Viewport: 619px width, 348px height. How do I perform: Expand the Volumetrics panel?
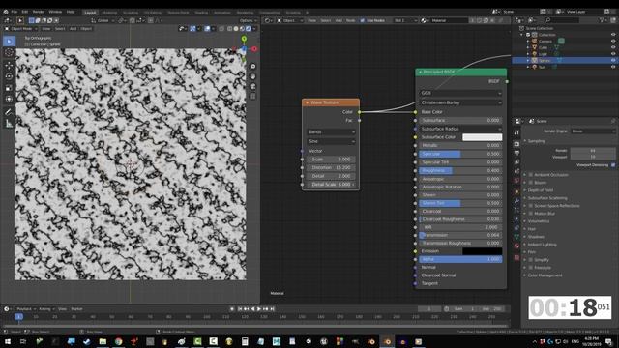538,221
